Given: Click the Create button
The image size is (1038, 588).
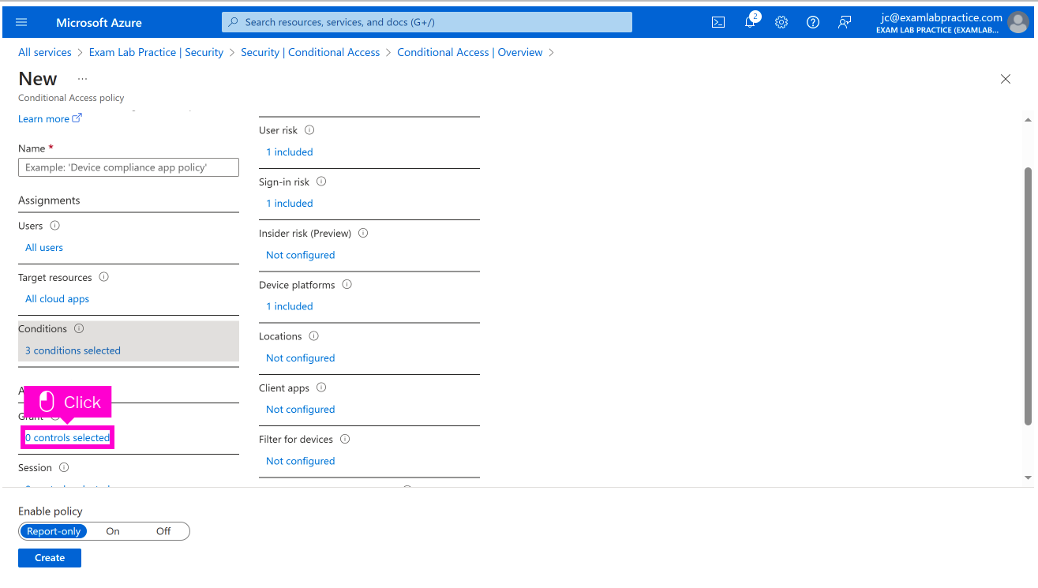Looking at the screenshot, I should tap(50, 558).
